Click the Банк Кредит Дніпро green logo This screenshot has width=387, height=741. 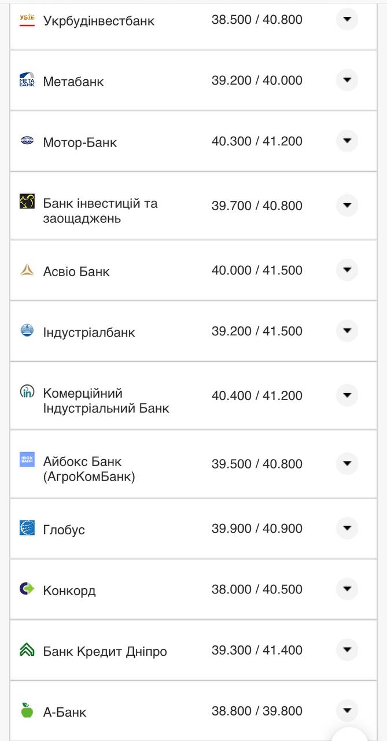tap(27, 650)
